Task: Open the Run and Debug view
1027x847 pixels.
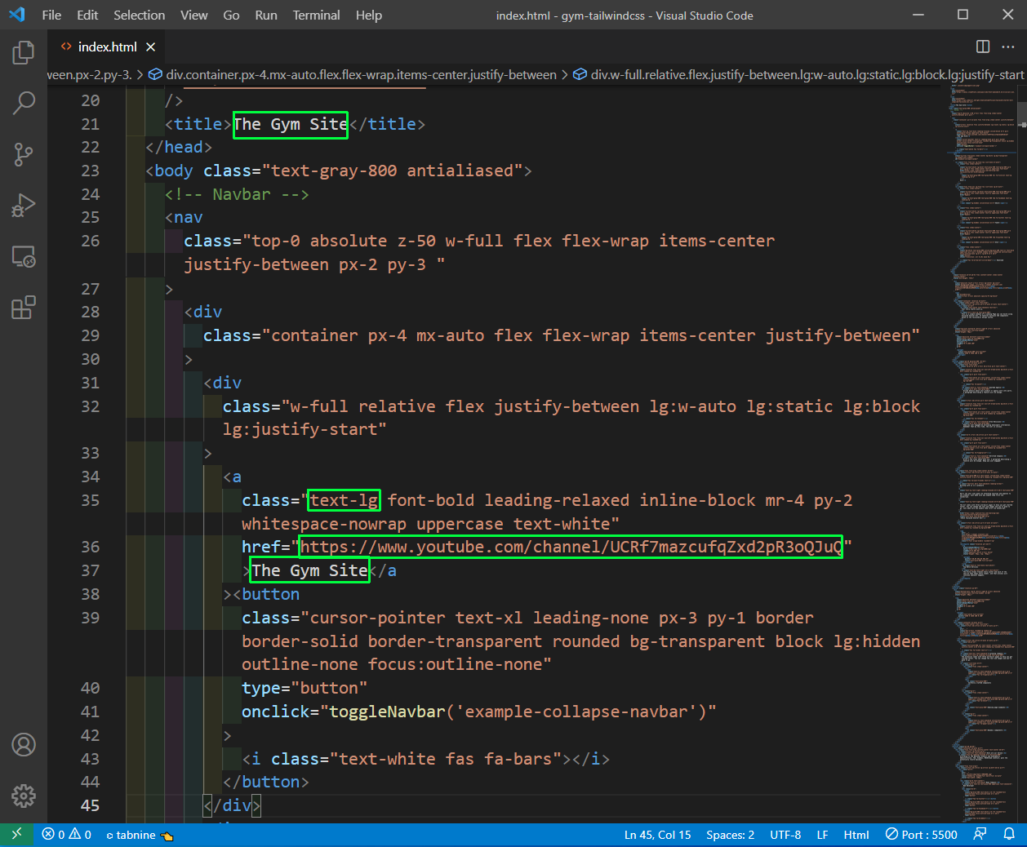Action: [24, 206]
